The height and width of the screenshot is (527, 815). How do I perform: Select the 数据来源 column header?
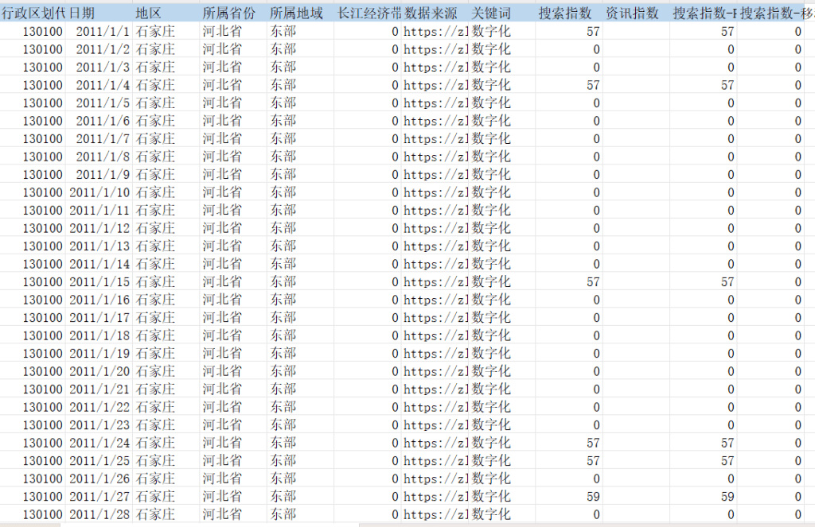[435, 13]
